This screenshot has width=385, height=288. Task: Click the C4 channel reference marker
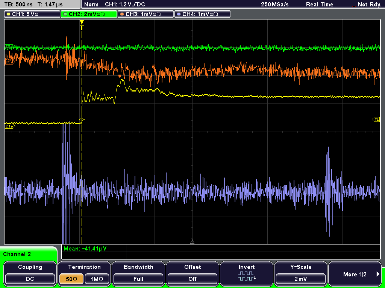pyautogui.click(x=9, y=189)
